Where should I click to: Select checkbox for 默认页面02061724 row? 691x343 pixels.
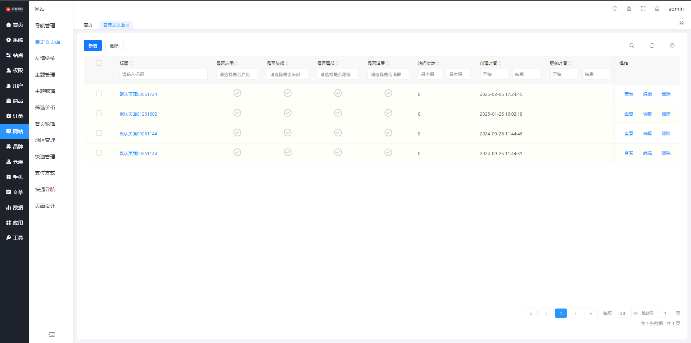click(99, 94)
